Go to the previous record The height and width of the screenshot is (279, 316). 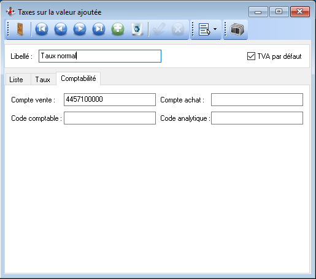click(x=61, y=29)
